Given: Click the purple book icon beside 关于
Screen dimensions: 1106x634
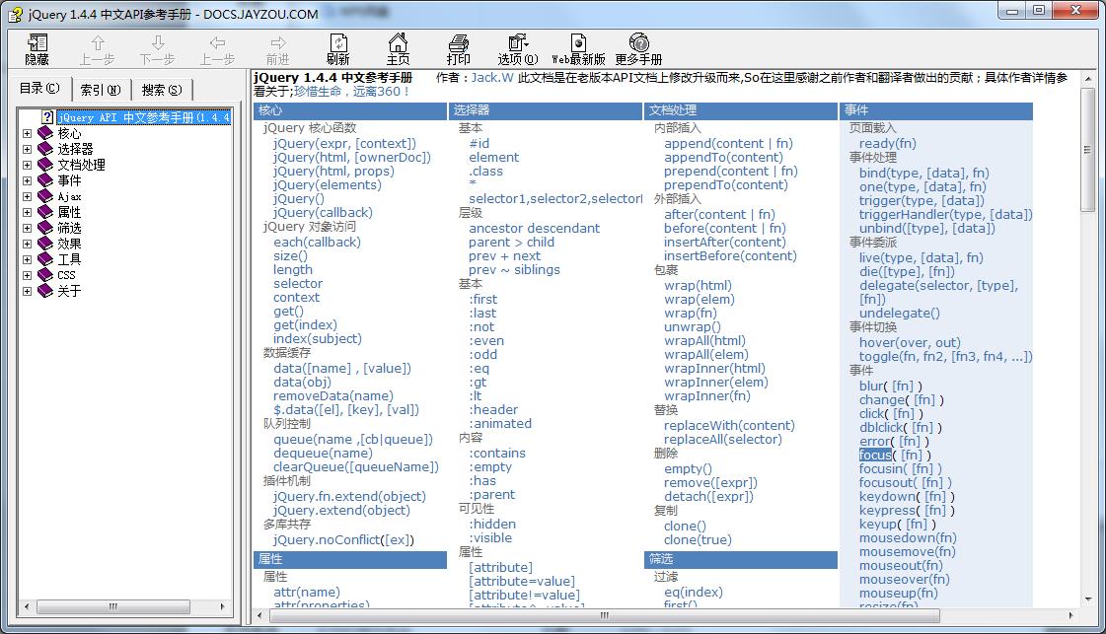Looking at the screenshot, I should point(45,291).
